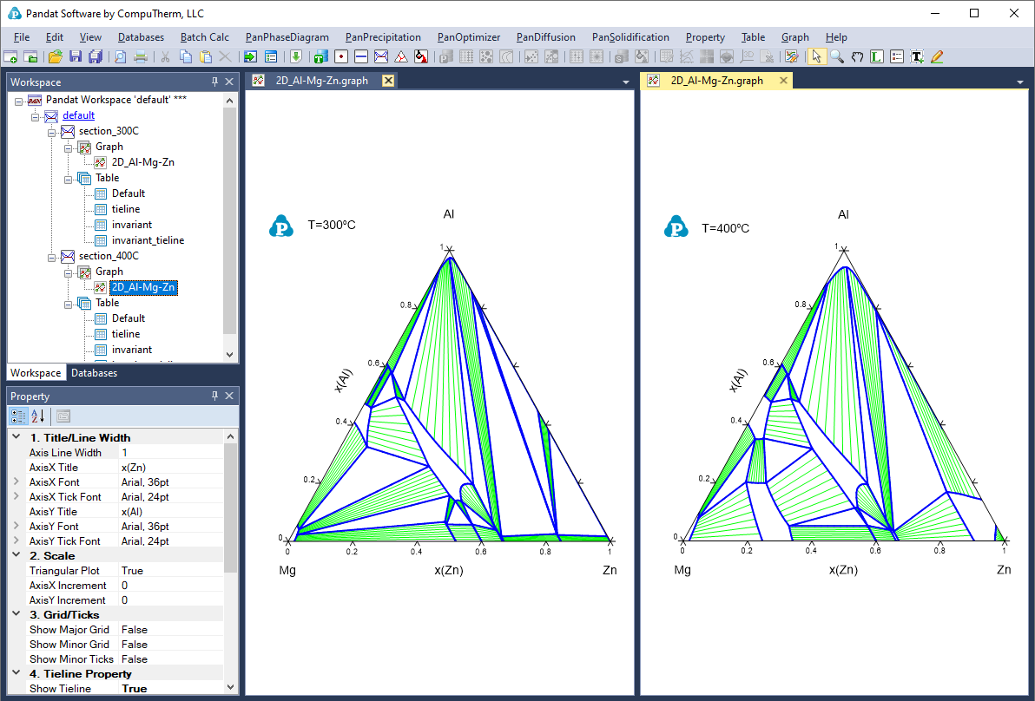Collapse the section_300C tree node
Image resolution: width=1035 pixels, height=701 pixels.
(52, 131)
